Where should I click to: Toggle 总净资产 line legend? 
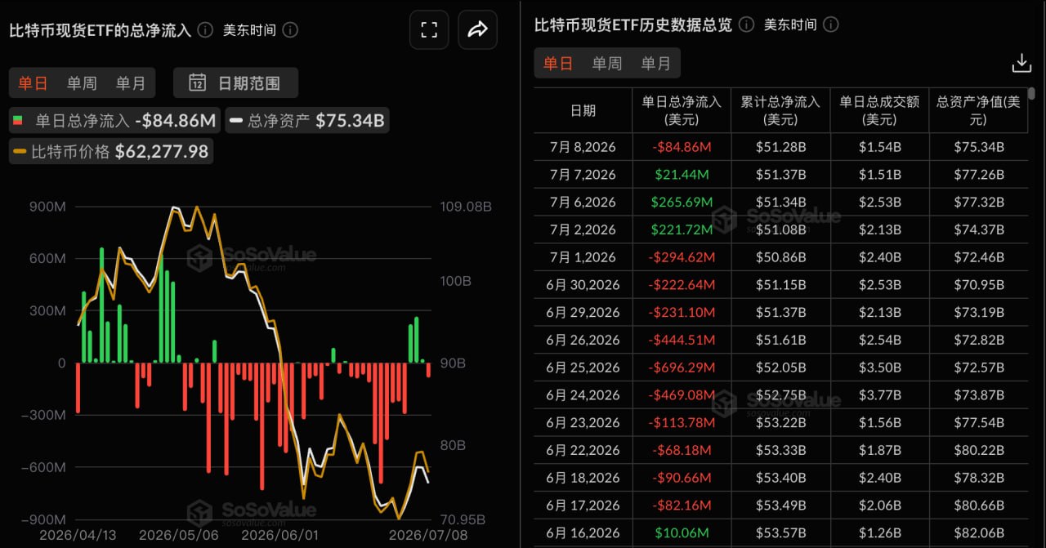click(306, 121)
